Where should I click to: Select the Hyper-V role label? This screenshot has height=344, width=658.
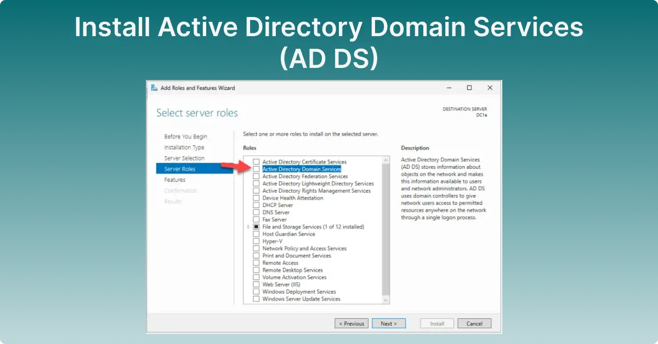273,241
